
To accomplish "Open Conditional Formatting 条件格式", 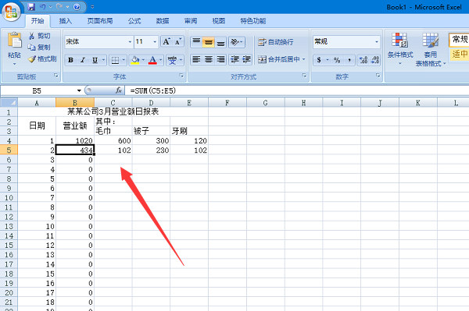I will coord(400,49).
